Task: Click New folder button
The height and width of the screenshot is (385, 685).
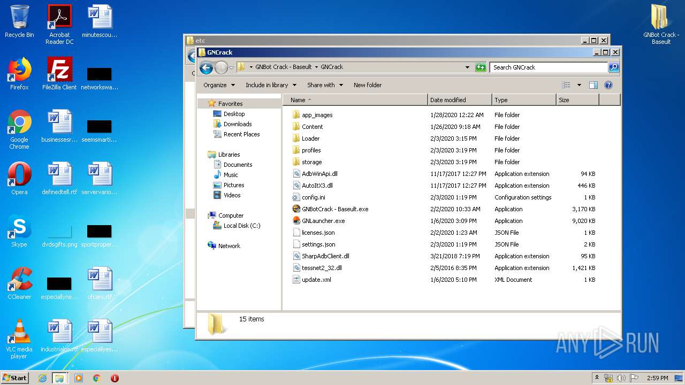Action: (x=368, y=85)
